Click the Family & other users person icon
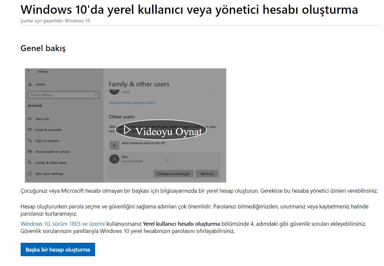384x266 pixels. (x=30, y=162)
